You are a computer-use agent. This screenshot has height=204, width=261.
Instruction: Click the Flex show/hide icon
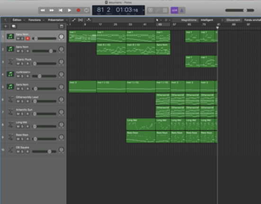(81, 20)
